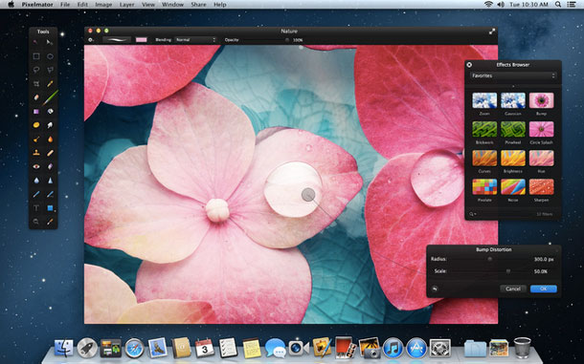Select the Red Eye tool
The height and width of the screenshot is (364, 584).
tap(36, 166)
